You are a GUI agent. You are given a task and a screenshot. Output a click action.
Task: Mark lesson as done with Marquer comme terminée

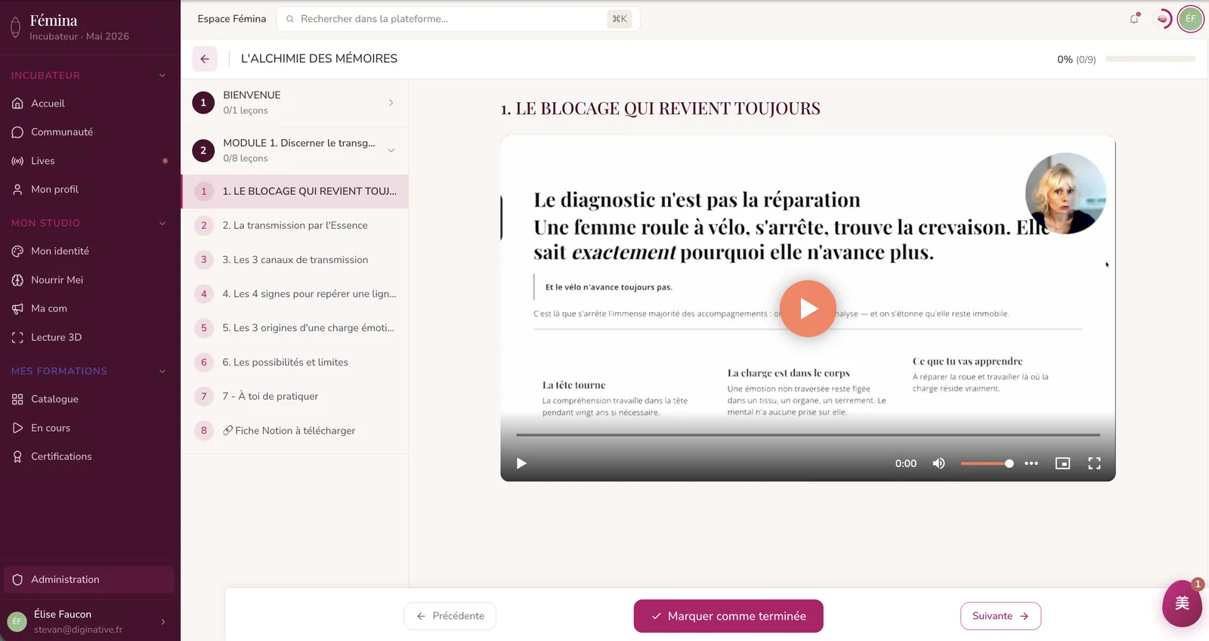tap(728, 616)
